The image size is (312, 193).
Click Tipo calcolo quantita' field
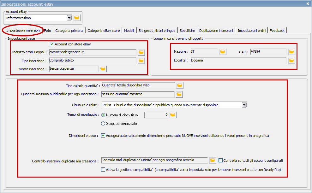138,85
